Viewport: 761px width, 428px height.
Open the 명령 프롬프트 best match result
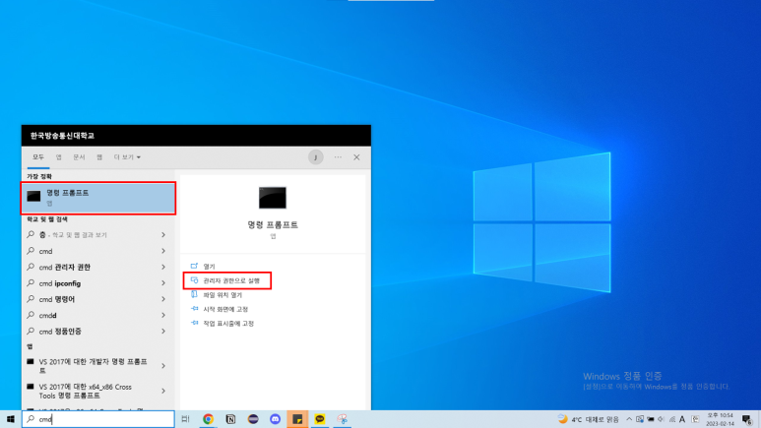click(98, 198)
